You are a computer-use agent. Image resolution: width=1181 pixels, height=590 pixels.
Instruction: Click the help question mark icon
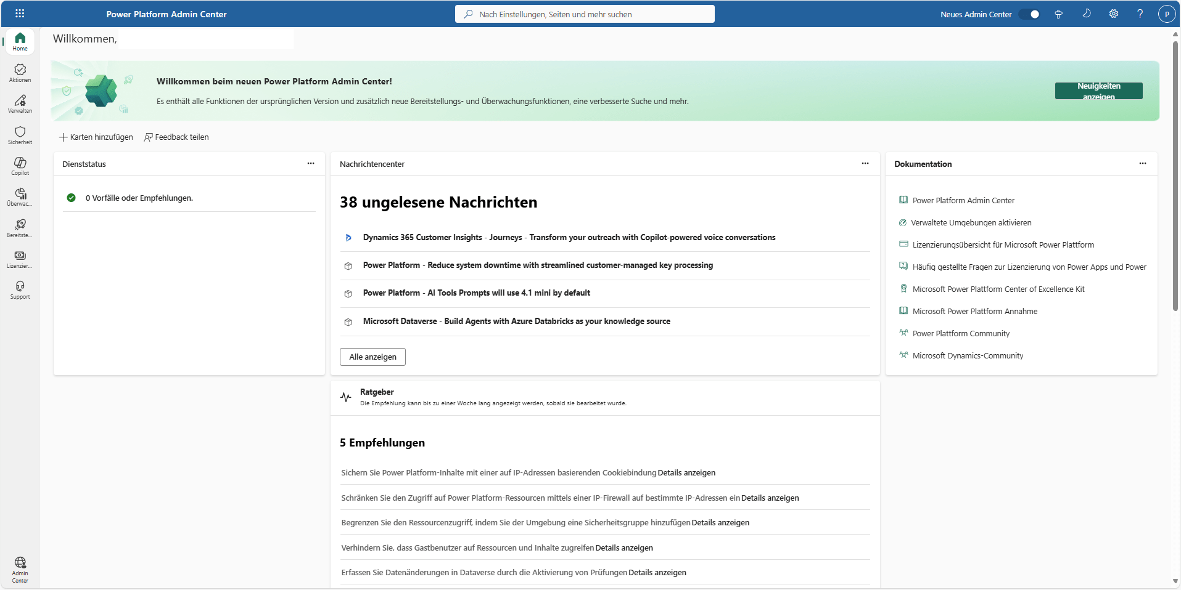1140,14
